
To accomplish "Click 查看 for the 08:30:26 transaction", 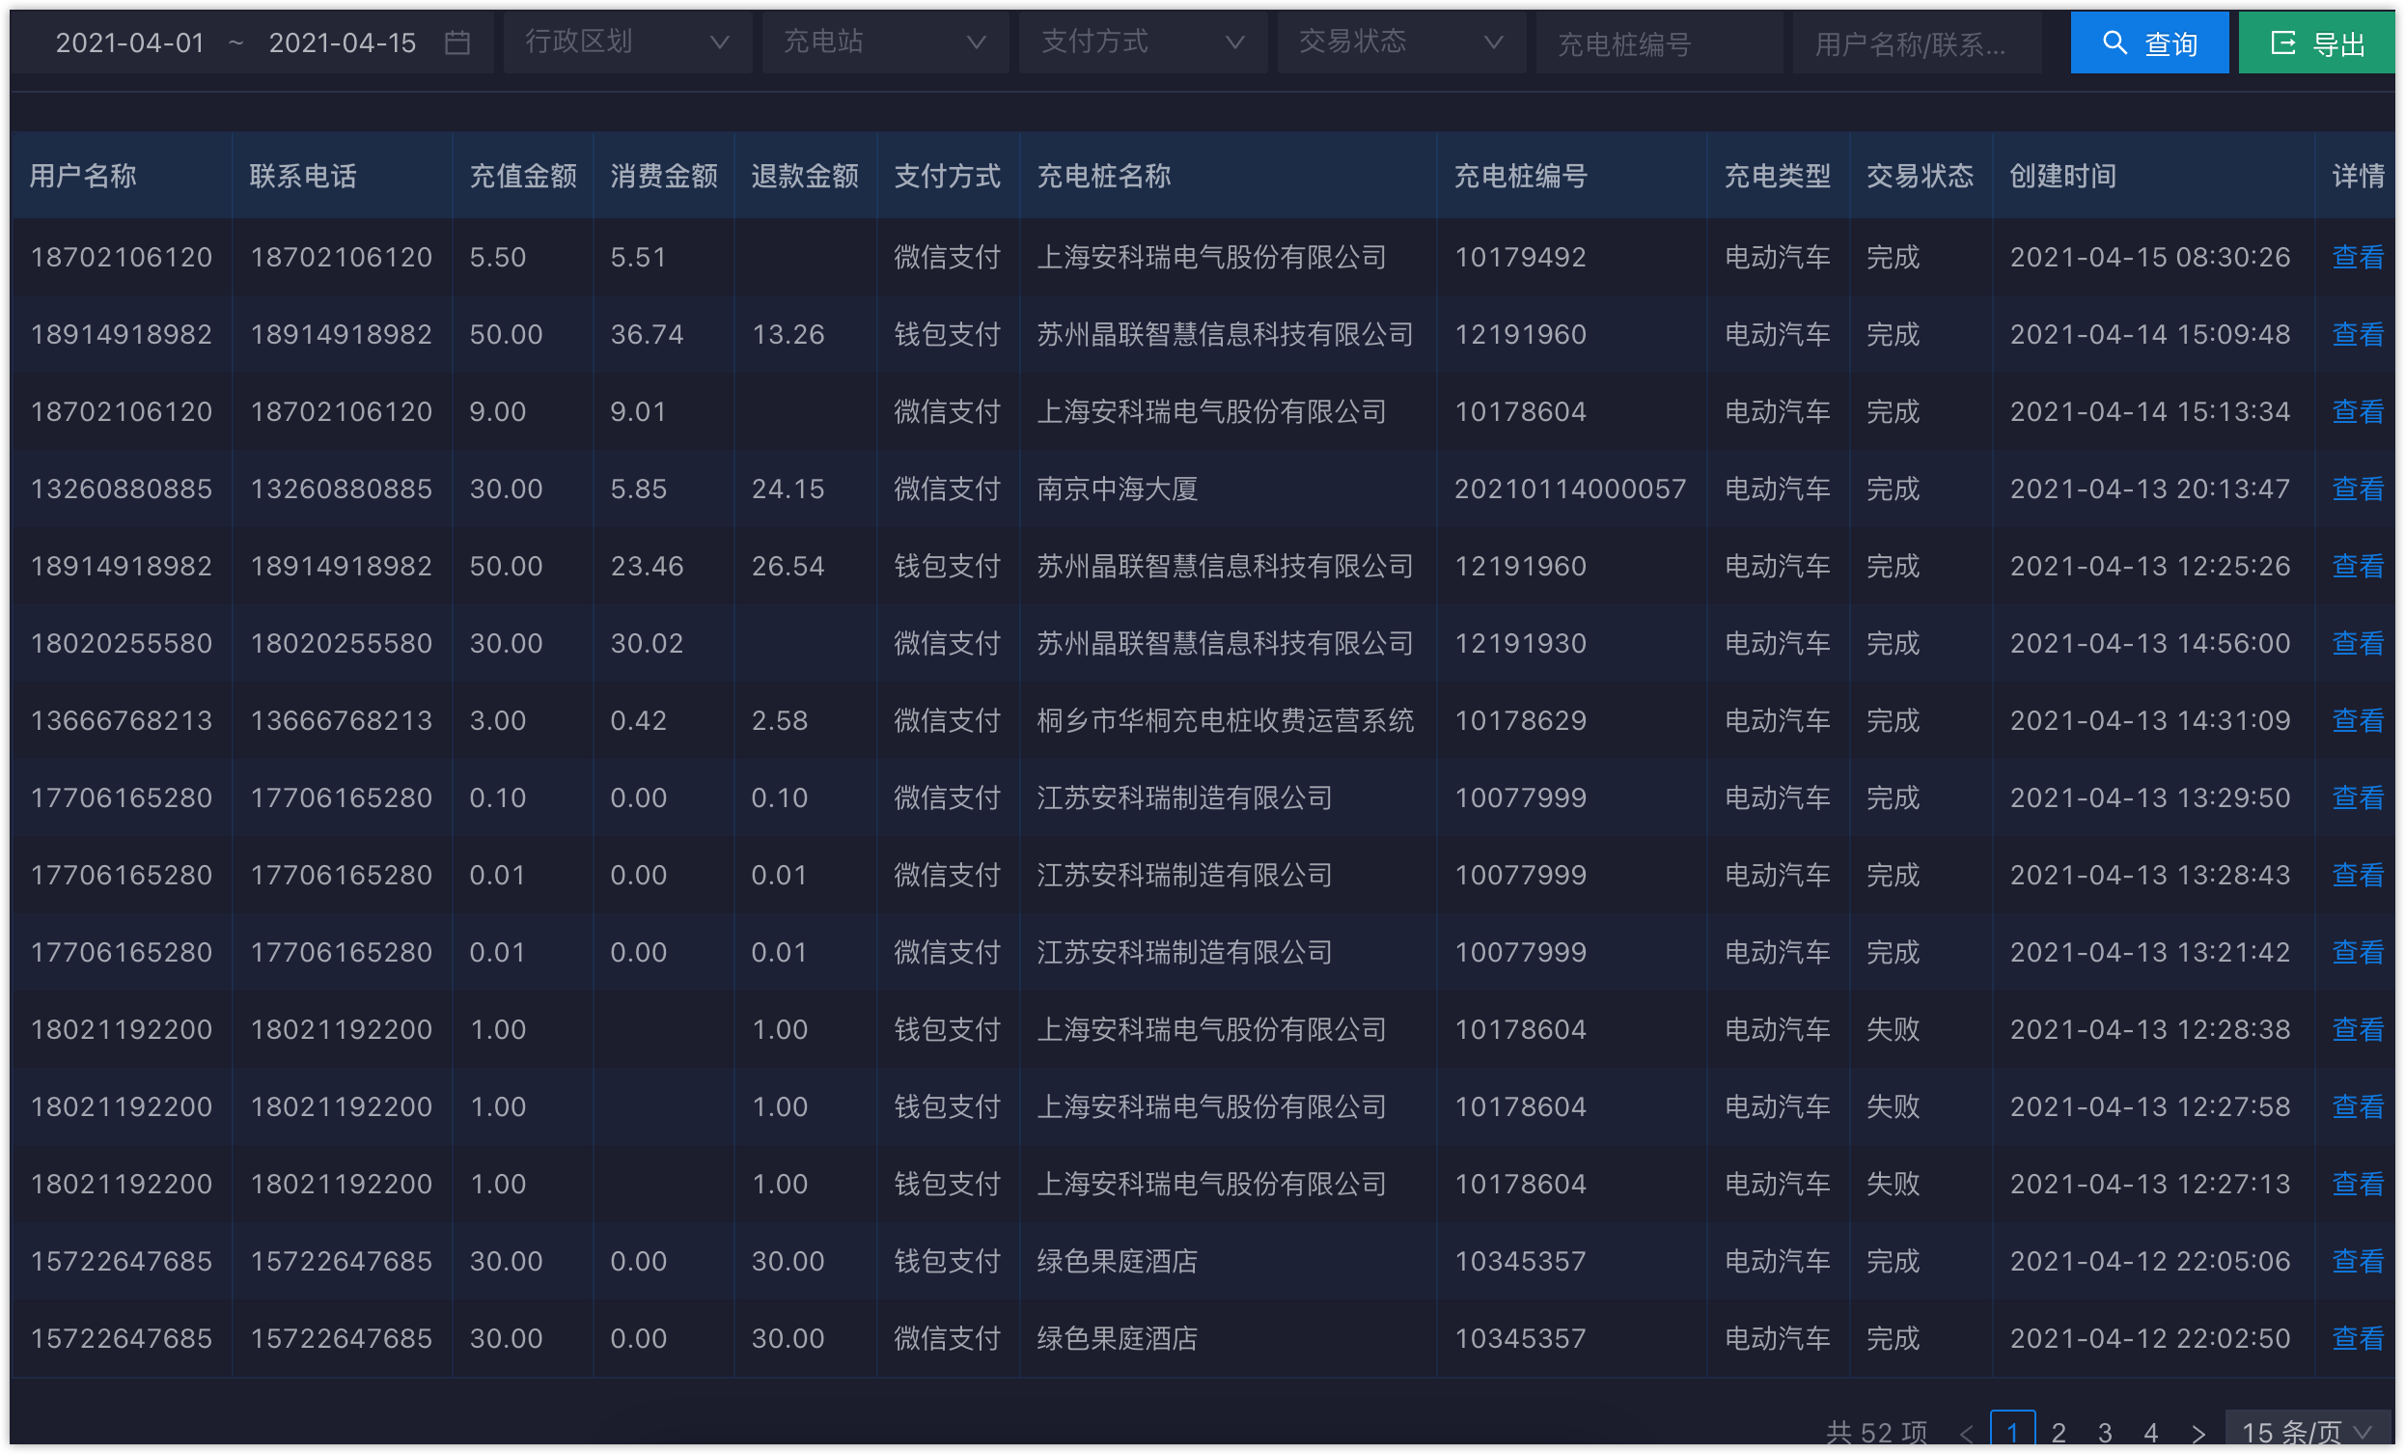I will click(2357, 257).
